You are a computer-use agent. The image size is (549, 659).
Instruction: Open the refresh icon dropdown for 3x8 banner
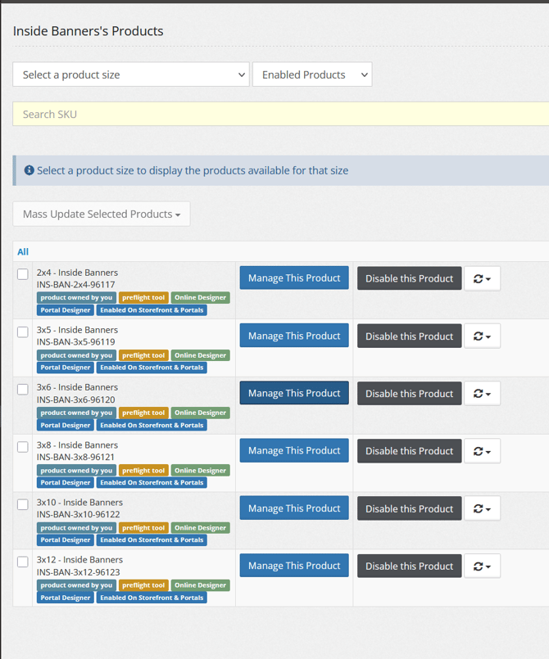482,451
